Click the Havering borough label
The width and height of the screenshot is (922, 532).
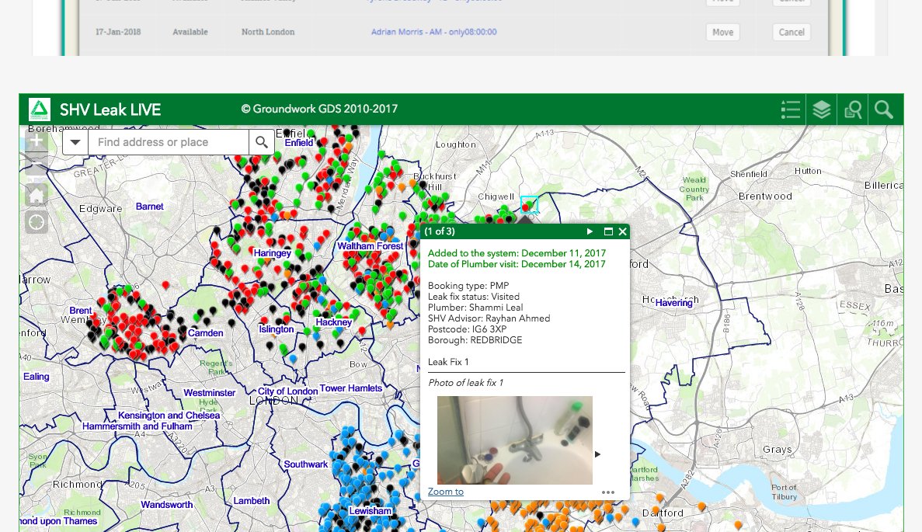[x=674, y=303]
